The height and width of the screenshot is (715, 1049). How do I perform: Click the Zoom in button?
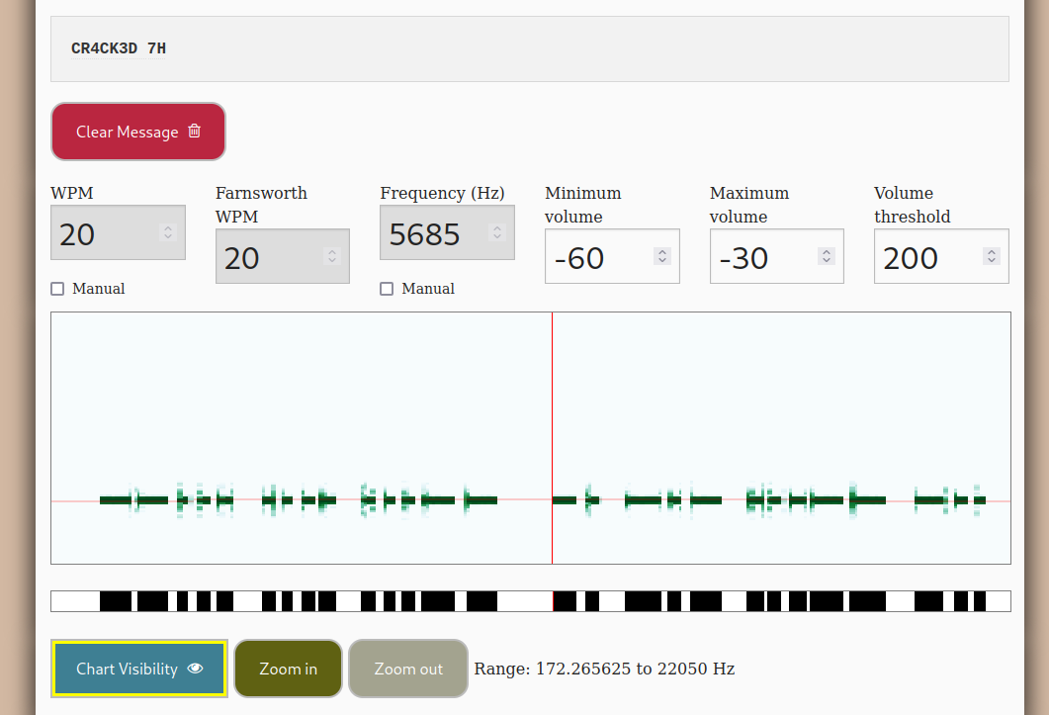289,669
